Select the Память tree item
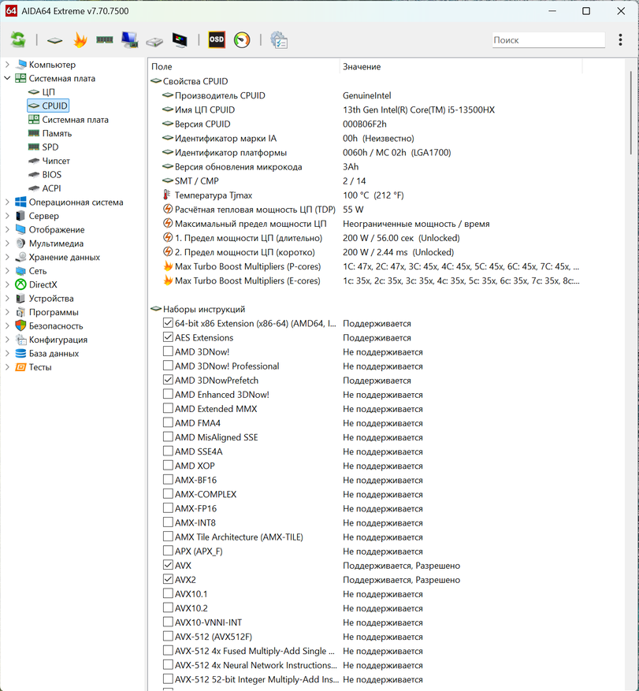This screenshot has height=691, width=639. click(x=57, y=134)
